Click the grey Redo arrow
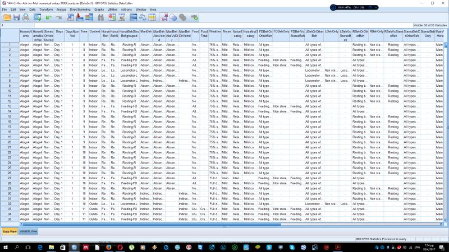The width and height of the screenshot is (449, 252). pos(58,17)
